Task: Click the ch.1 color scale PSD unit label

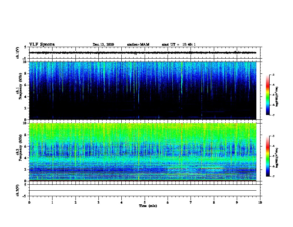Action: pos(277,96)
